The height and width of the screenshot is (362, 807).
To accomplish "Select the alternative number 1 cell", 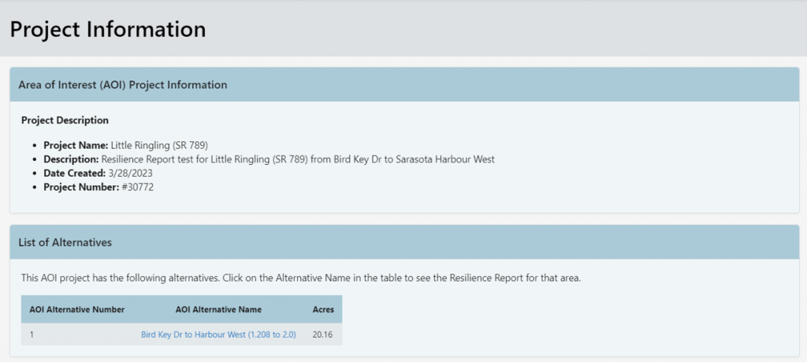I will [32, 334].
